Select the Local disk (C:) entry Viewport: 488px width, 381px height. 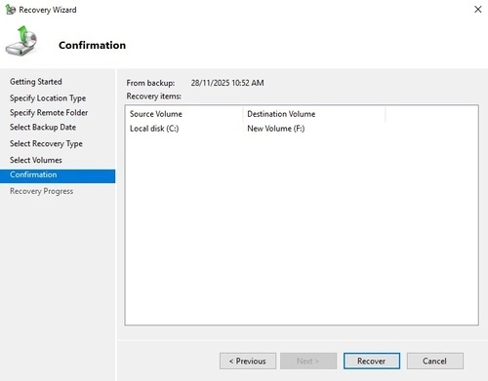click(x=154, y=129)
